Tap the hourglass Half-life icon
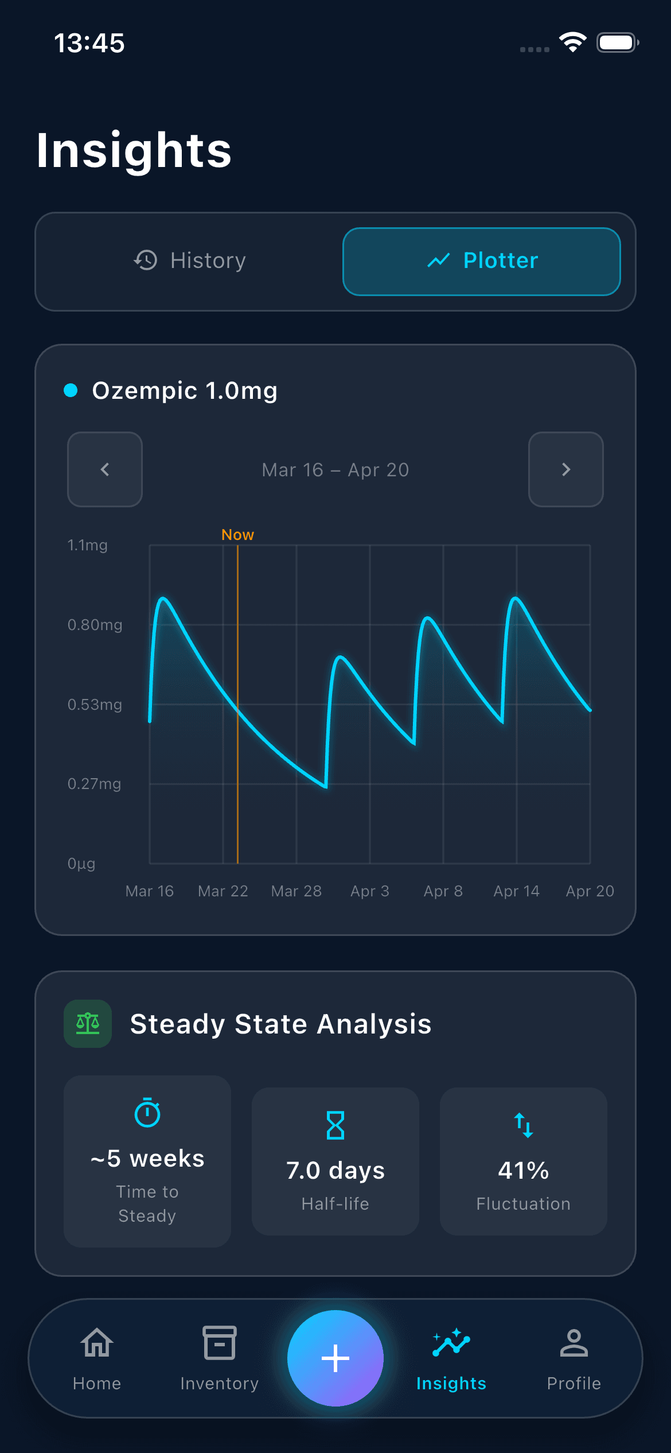The width and height of the screenshot is (671, 1453). [335, 1125]
